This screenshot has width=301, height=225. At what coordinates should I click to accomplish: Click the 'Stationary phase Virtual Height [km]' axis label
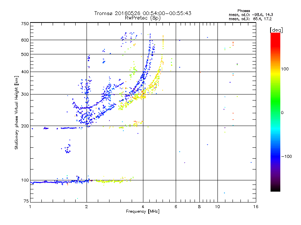point(16,112)
